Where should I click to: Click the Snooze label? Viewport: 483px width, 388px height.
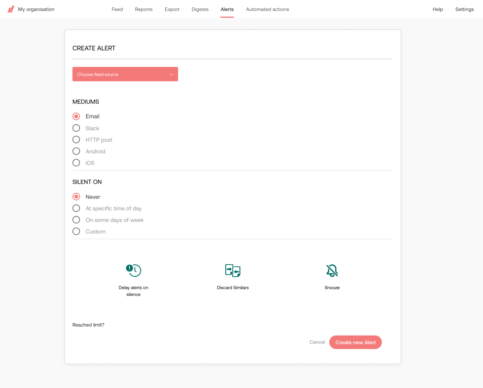pyautogui.click(x=332, y=288)
